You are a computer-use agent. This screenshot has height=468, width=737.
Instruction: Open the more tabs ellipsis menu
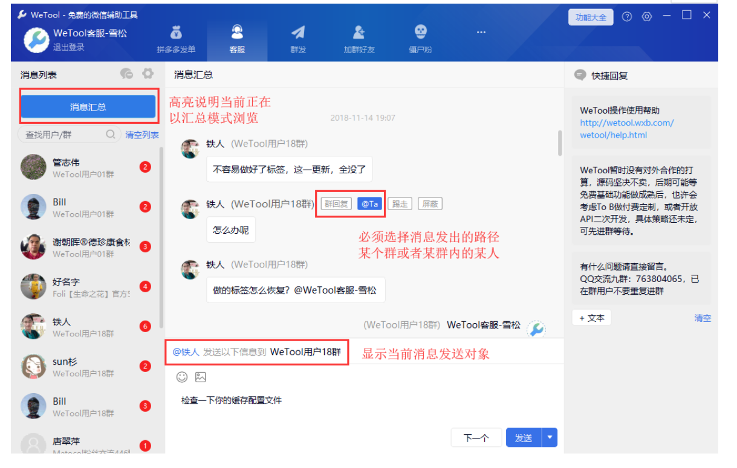coord(481,32)
